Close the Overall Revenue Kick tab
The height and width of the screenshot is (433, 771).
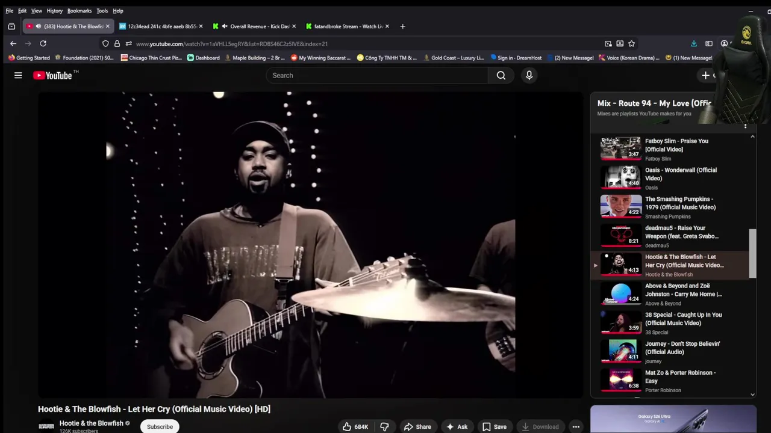pyautogui.click(x=293, y=26)
